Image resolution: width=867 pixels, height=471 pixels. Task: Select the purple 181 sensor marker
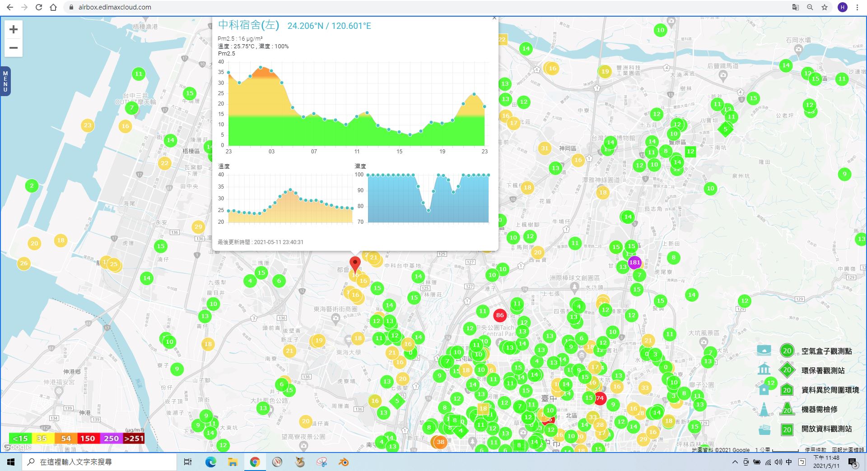click(634, 262)
